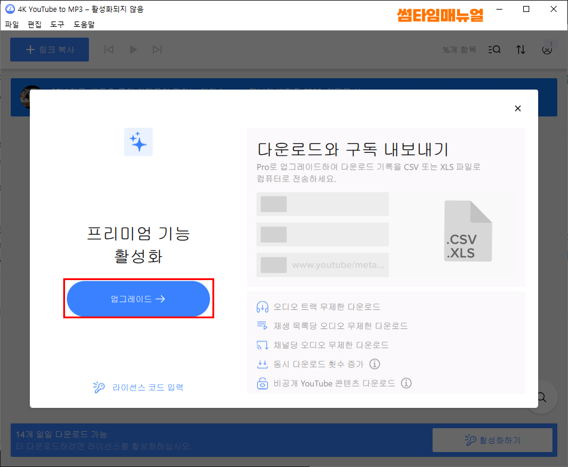
Task: Click the 활성화하기 button
Action: (492, 440)
